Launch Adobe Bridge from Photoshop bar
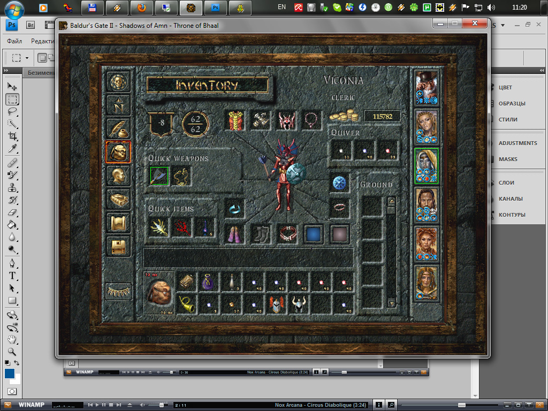The height and width of the screenshot is (411, 548). tap(31, 25)
